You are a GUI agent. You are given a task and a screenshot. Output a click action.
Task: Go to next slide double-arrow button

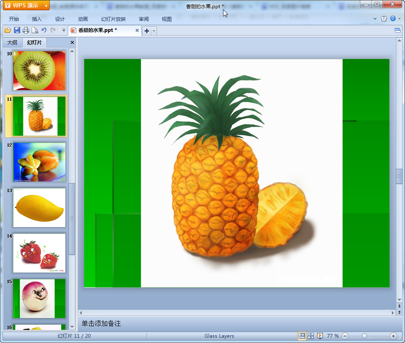pyautogui.click(x=399, y=312)
